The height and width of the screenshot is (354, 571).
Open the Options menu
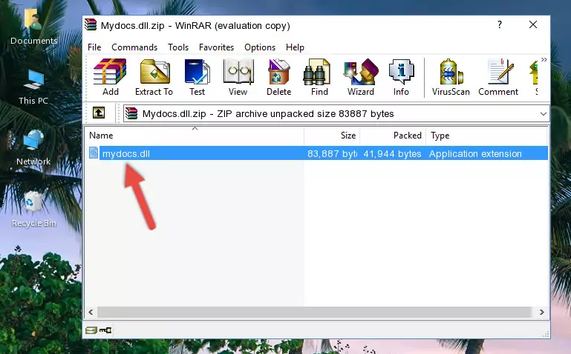click(260, 47)
